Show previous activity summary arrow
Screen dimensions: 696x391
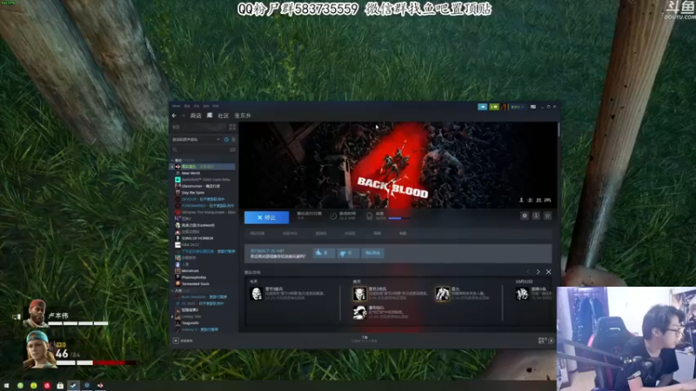[528, 272]
